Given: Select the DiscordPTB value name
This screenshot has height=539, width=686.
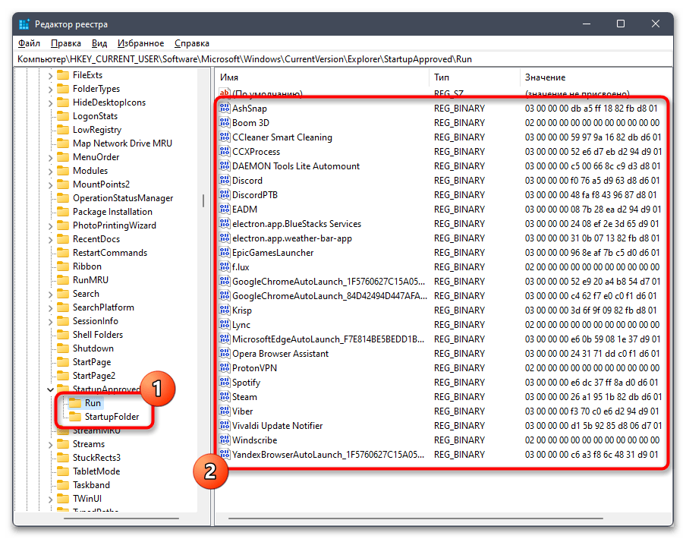Looking at the screenshot, I should click(255, 194).
